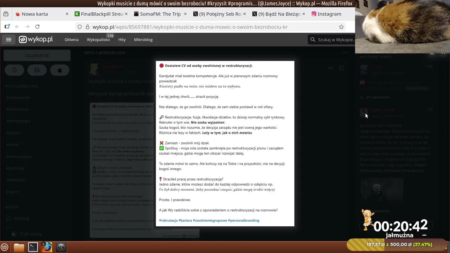The width and height of the screenshot is (450, 253).
Task: Close the FinalBlackpill Stream tab
Action: pos(126,14)
